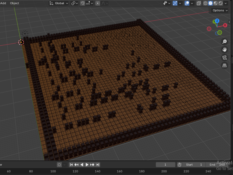Toggle show overlays button
This screenshot has width=233, height=175.
point(187,3)
